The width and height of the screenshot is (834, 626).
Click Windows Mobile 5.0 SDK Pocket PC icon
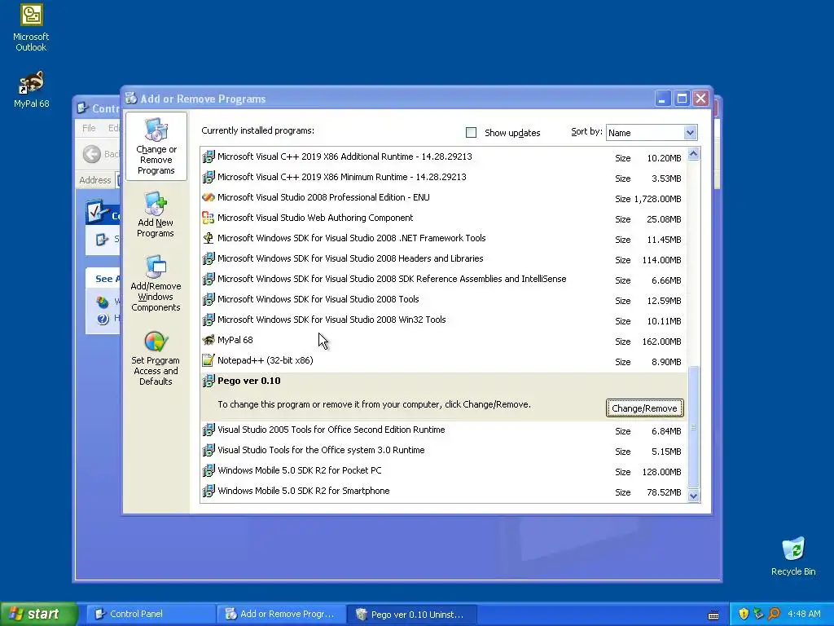pos(208,470)
